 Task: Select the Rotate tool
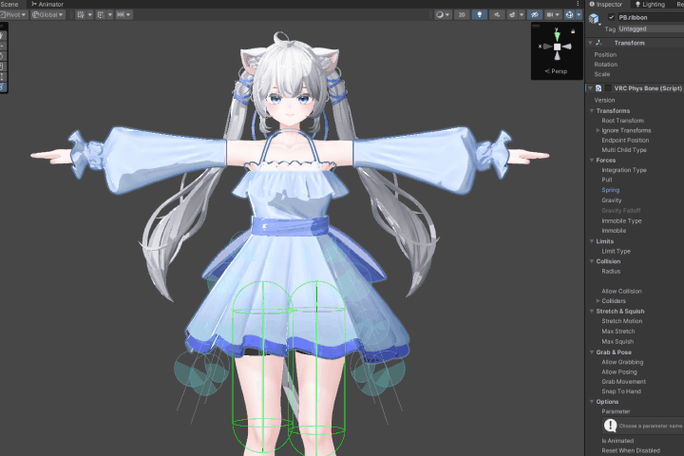(x=2, y=56)
